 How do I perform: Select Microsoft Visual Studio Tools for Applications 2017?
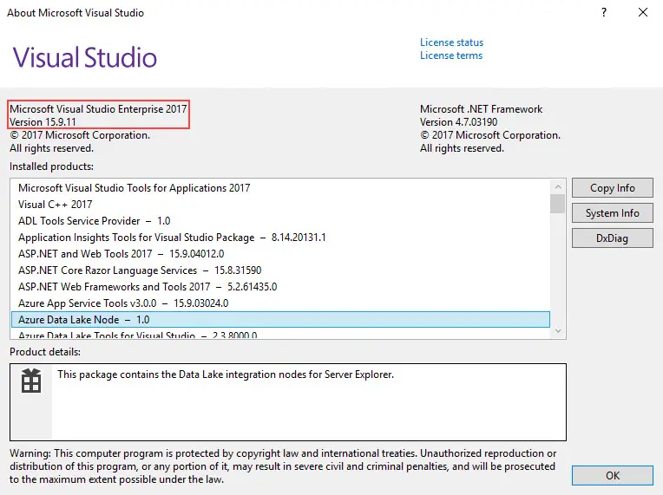281,188
